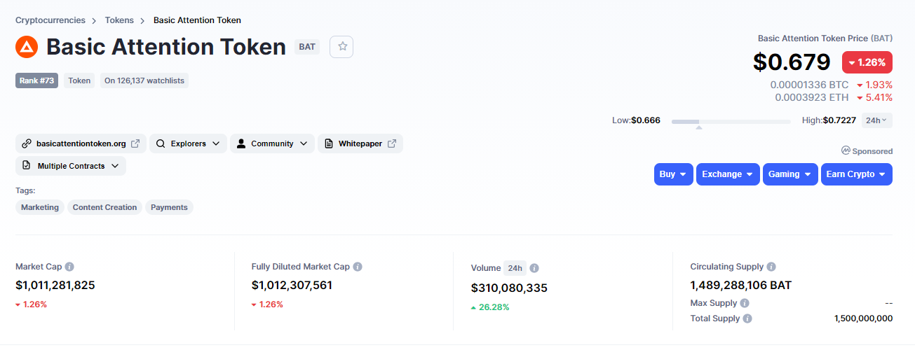Expand the Community dropdown
Image resolution: width=915 pixels, height=350 pixels.
click(x=272, y=143)
